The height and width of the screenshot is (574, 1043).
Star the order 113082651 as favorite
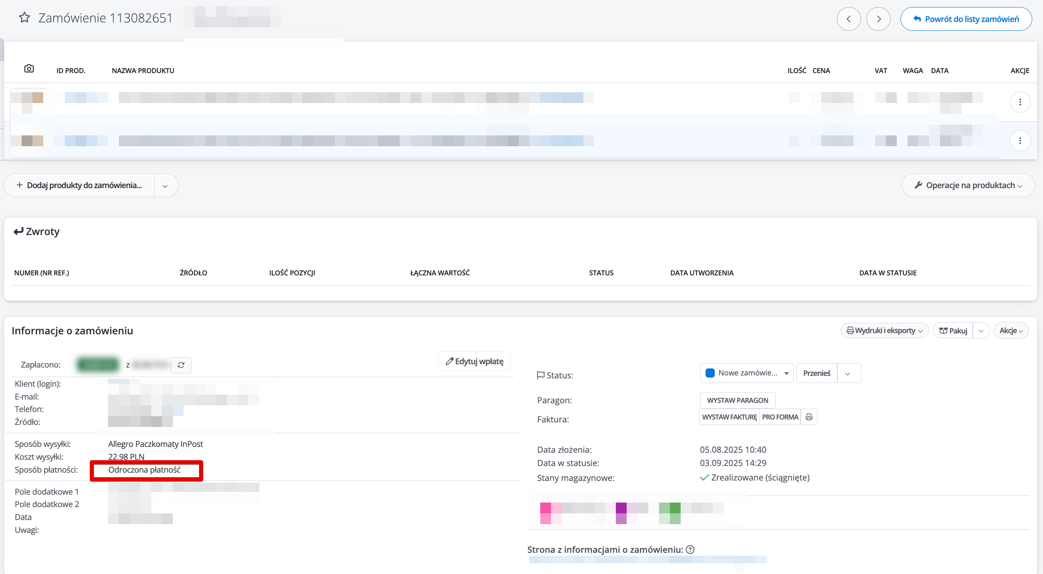click(25, 17)
